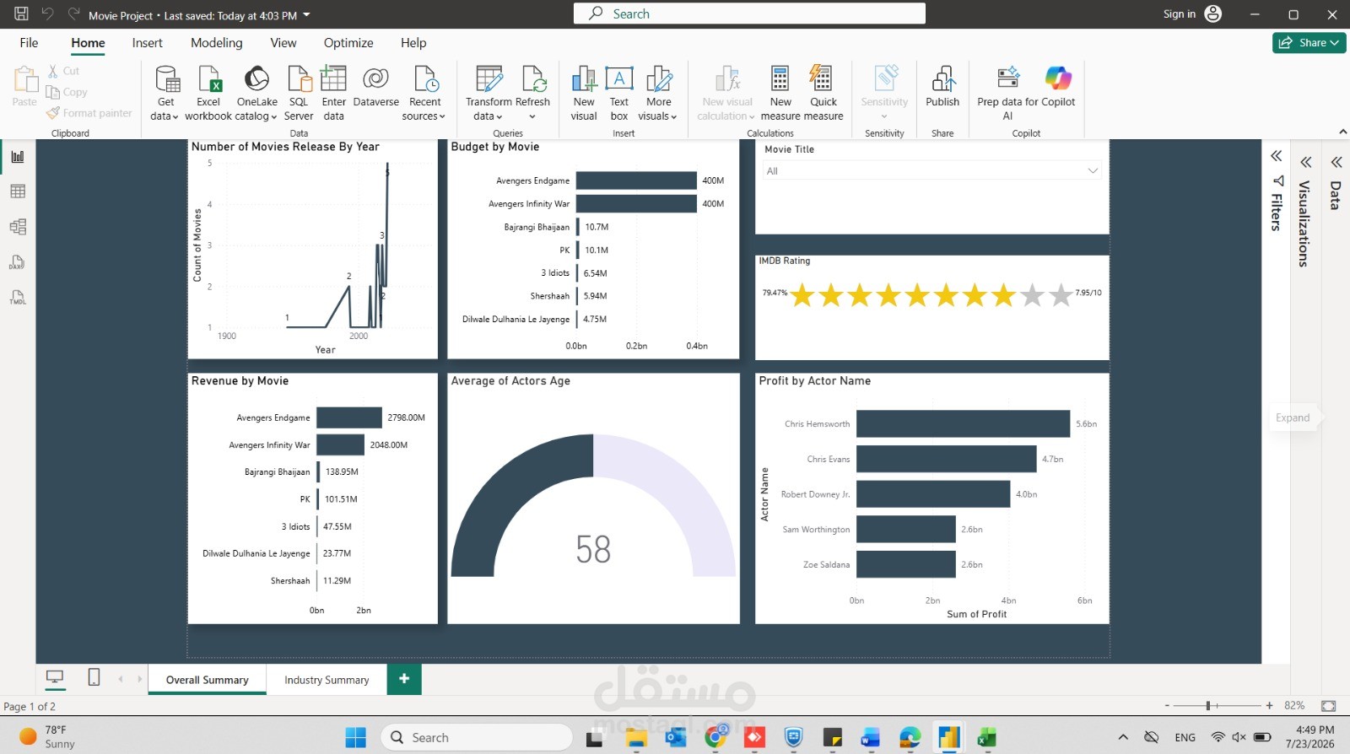Select Avengers Endgame bar in Revenue by Movie
Screen dimensions: 1350x754
(x=349, y=417)
